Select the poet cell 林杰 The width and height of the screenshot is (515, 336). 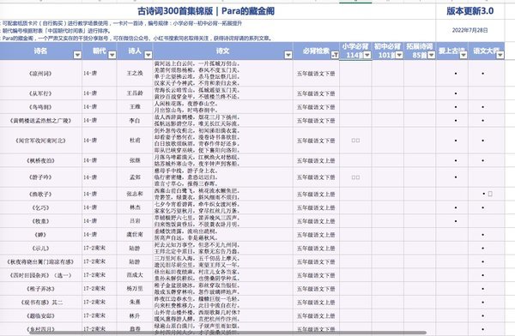pyautogui.click(x=135, y=207)
